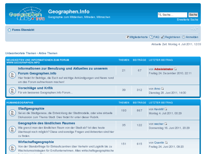Open KevinM's user profile
The image size is (206, 154).
point(159,109)
